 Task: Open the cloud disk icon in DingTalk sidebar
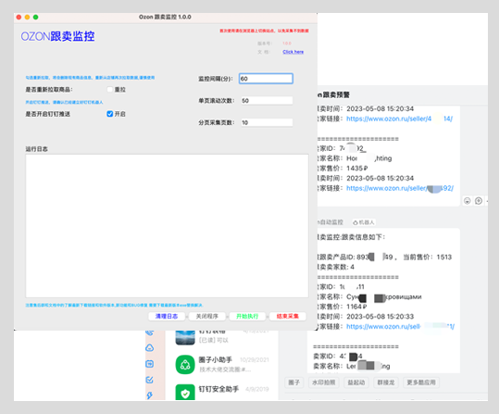[150, 347]
